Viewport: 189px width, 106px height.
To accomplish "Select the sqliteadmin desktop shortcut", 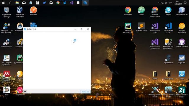I will [168, 59].
